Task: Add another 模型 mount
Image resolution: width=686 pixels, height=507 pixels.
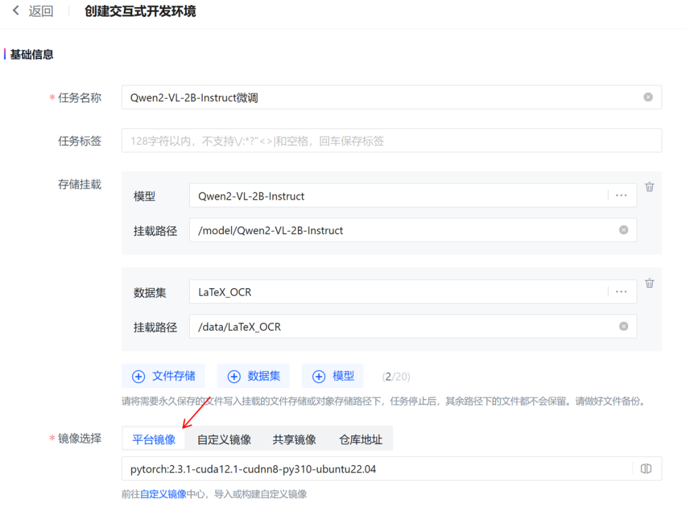Action: pos(332,376)
